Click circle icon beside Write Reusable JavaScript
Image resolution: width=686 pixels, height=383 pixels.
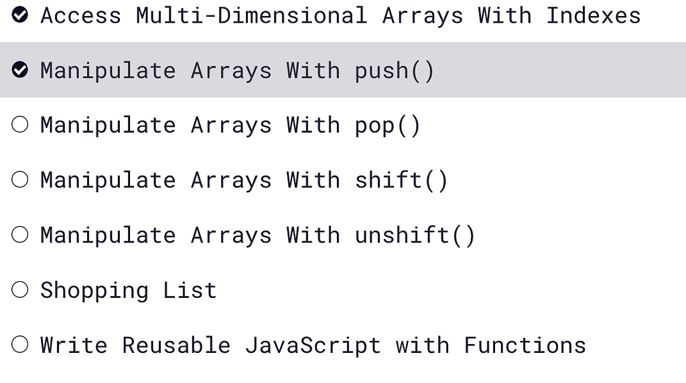coord(19,345)
